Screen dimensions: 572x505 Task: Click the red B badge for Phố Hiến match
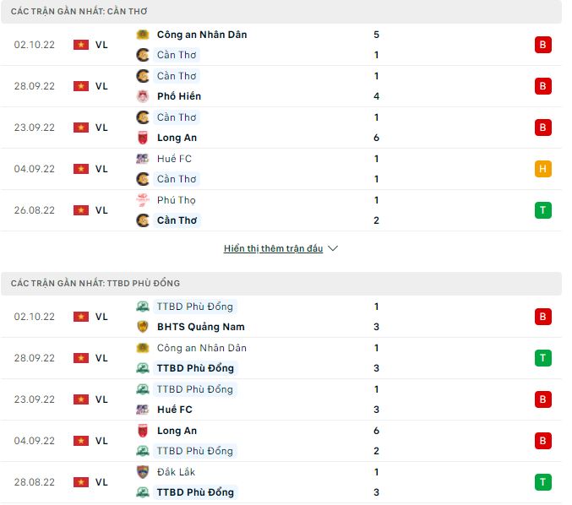(542, 86)
